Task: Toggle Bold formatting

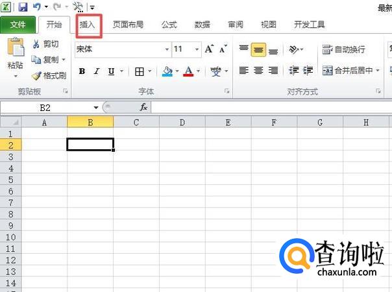Action: coord(82,71)
